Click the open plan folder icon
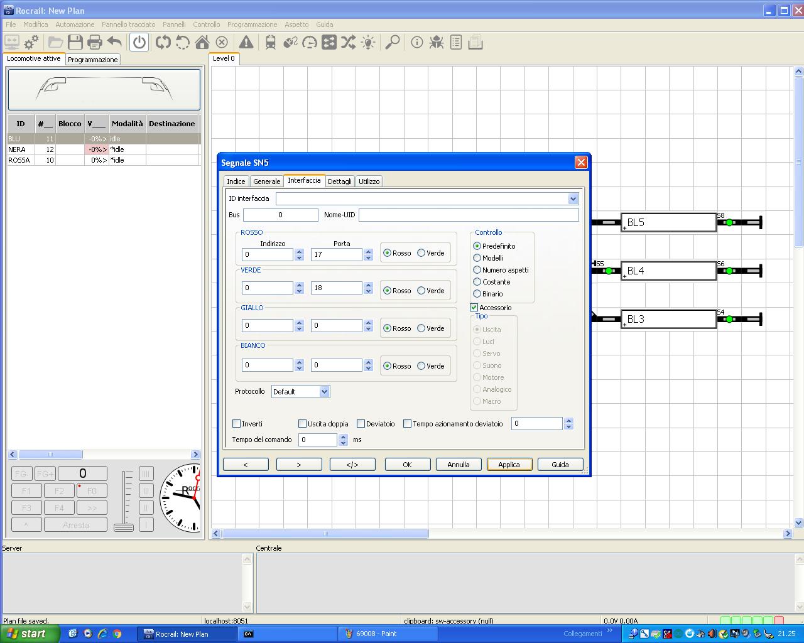804x643 pixels. [55, 42]
